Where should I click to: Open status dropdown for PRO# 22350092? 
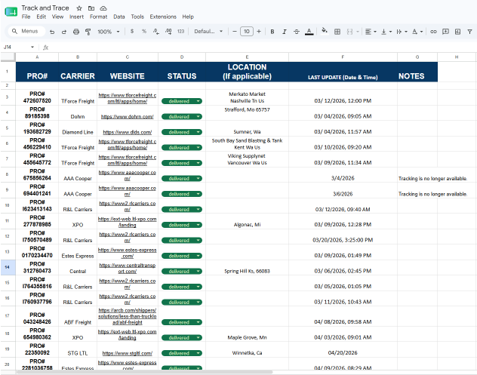tap(198, 353)
